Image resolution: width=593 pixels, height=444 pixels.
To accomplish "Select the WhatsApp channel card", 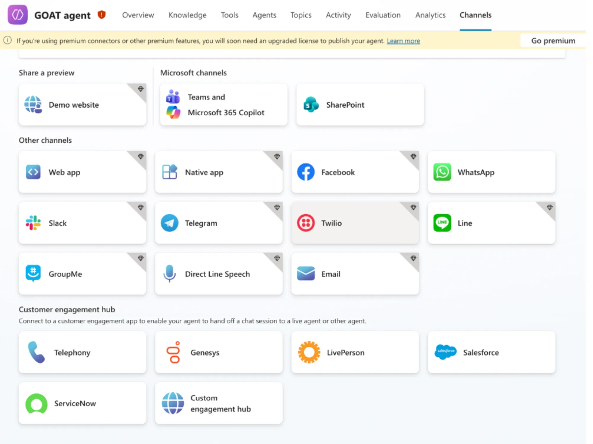I will click(491, 172).
